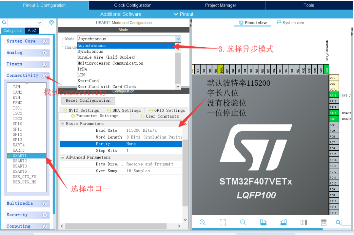Click the PD15 pin

(334, 154)
